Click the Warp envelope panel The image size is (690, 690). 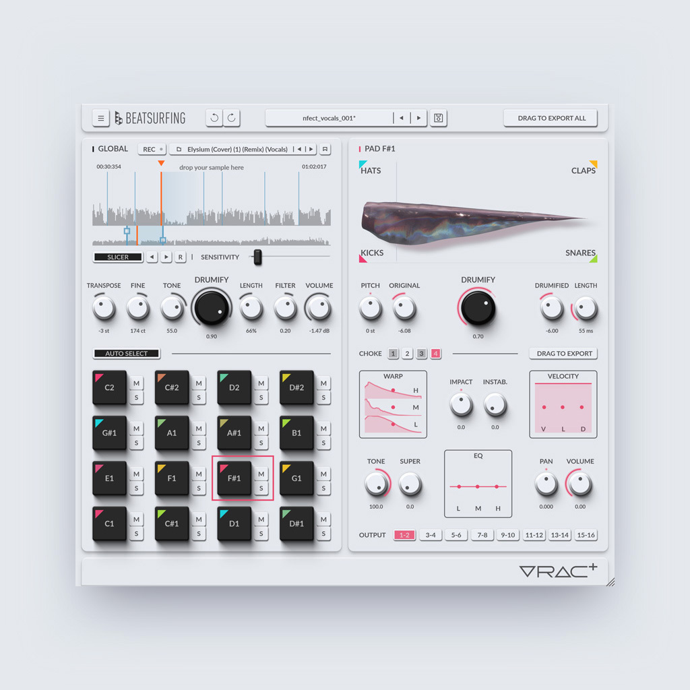coord(393,404)
